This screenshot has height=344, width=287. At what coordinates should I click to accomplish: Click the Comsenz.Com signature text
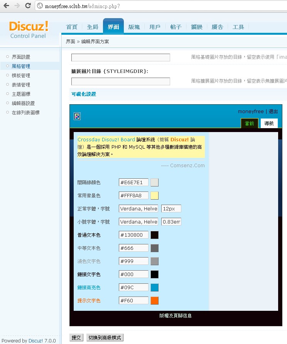pos(183,165)
